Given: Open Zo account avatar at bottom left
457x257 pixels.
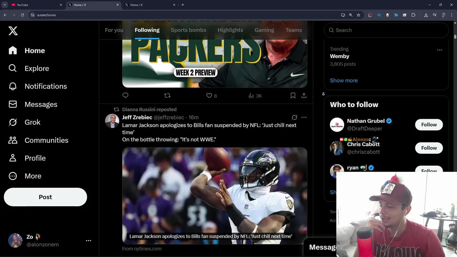Looking at the screenshot, I should [x=15, y=241].
